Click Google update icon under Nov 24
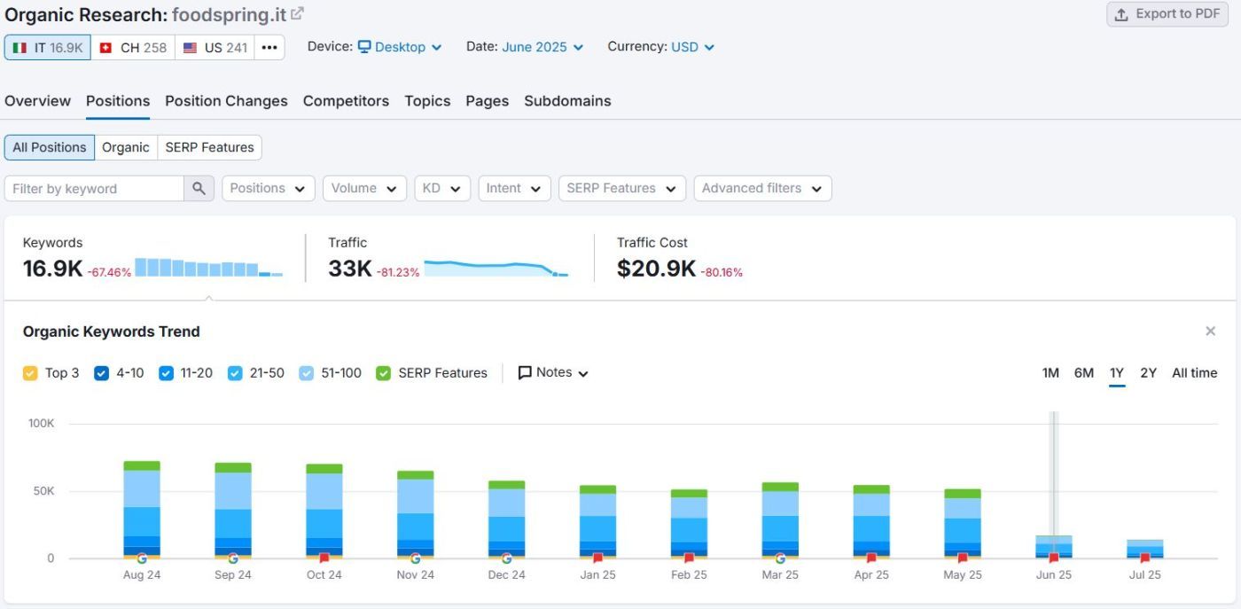Image resolution: width=1241 pixels, height=609 pixels. (x=416, y=558)
